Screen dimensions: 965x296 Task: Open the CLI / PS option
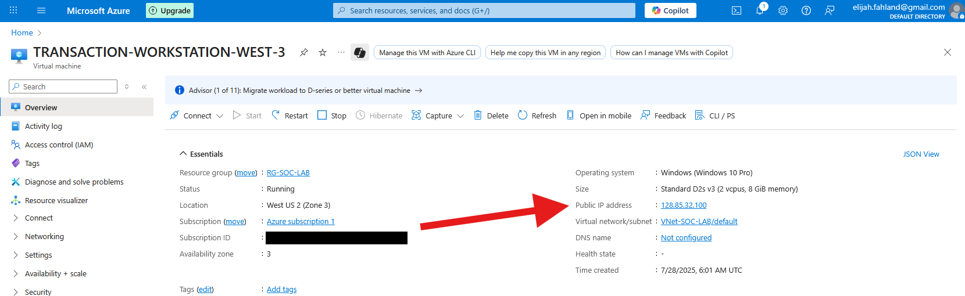point(715,115)
